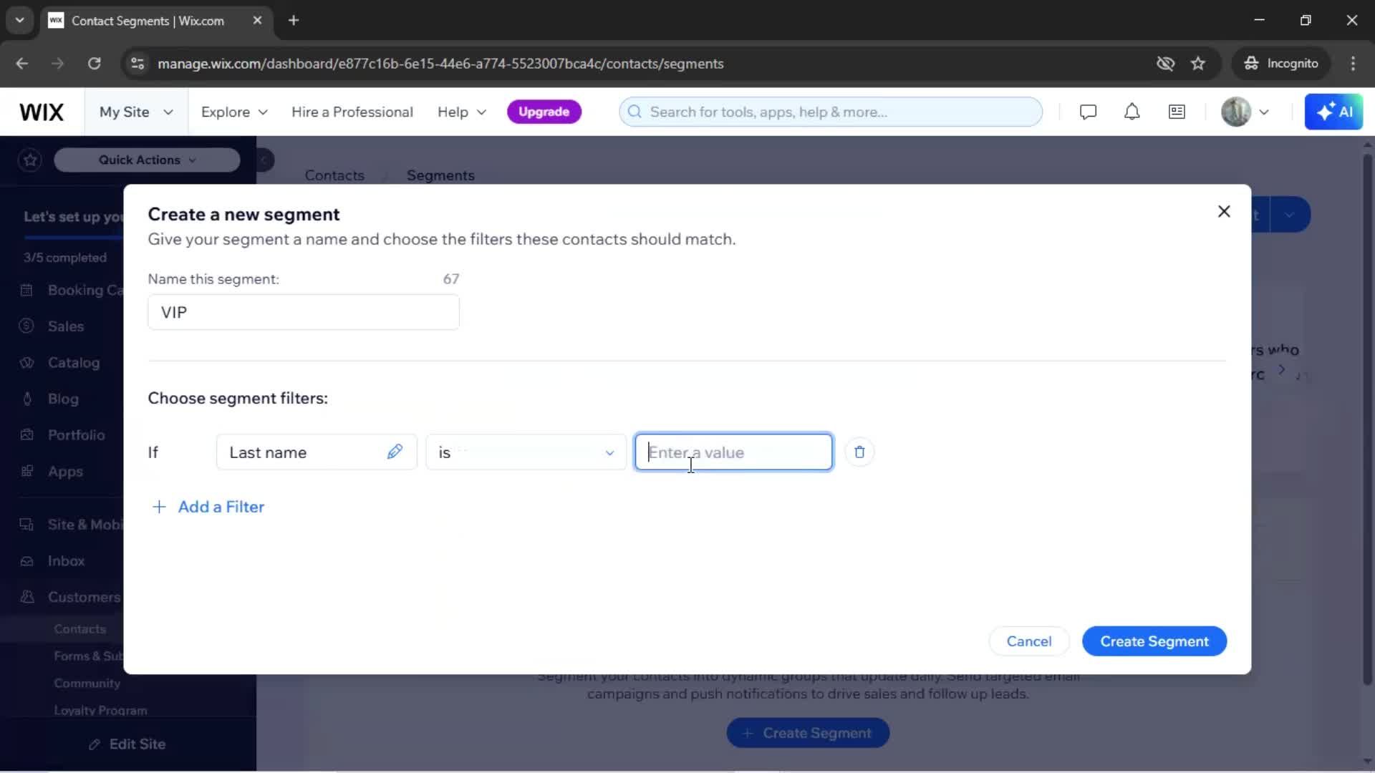Open Sales in the sidebar
This screenshot has height=773, width=1375.
point(65,326)
